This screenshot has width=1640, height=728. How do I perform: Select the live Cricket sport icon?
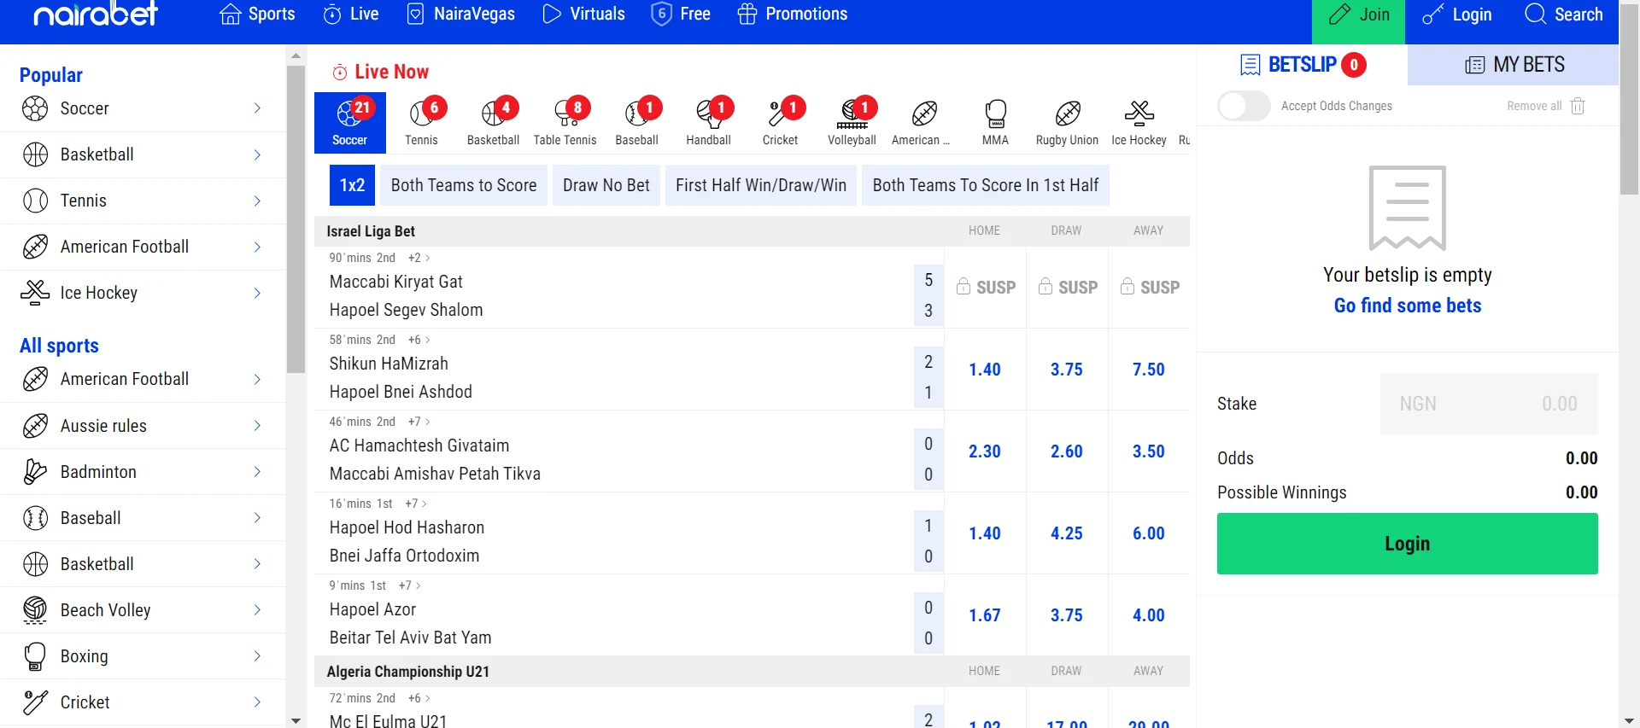780,123
